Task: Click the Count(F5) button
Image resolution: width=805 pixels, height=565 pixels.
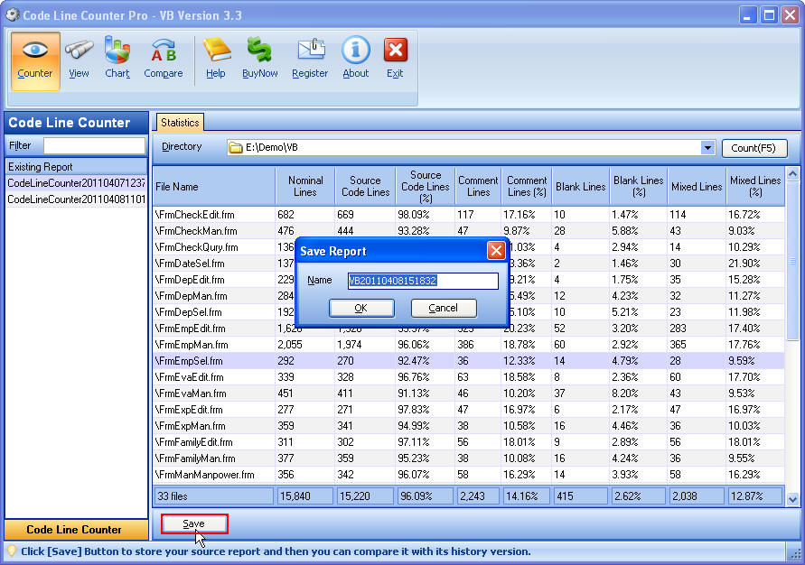Action: [754, 148]
